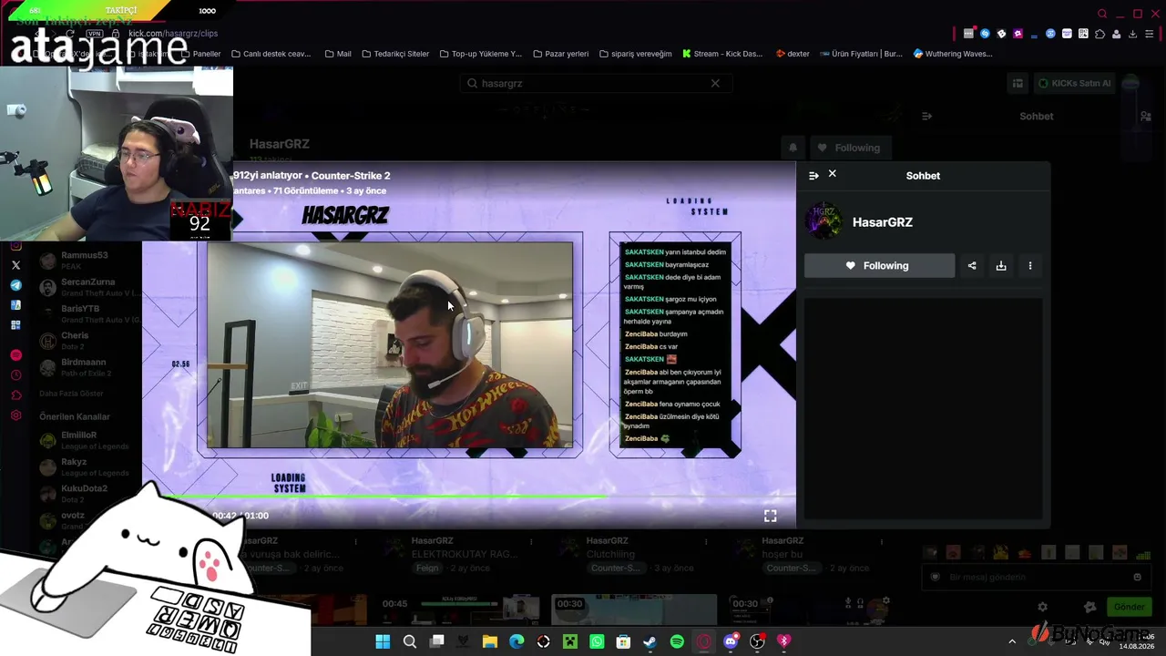
Task: Open HasarGRZ avatar in the clip panel
Action: [823, 222]
